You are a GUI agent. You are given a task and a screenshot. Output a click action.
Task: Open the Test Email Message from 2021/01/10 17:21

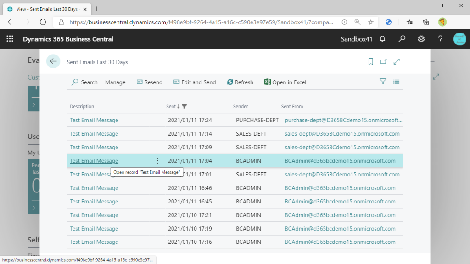[94, 215]
